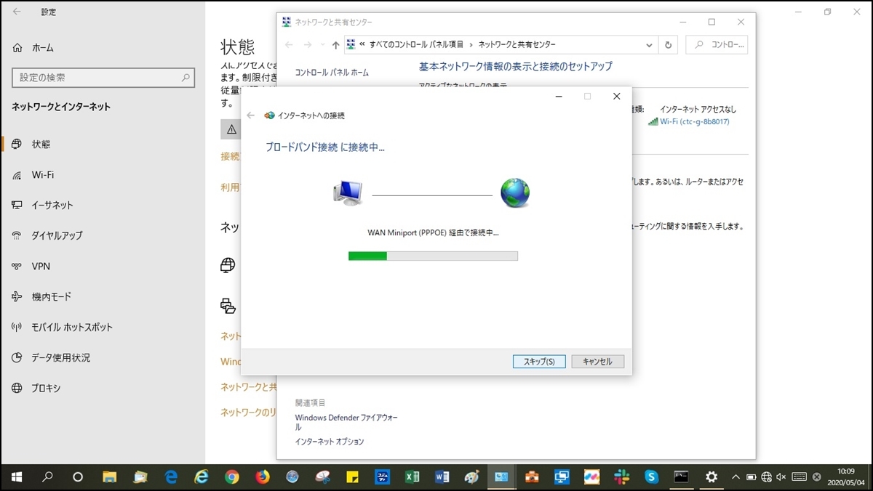This screenshot has width=873, height=491.
Task: Open the touch keyboard from the tray
Action: (x=798, y=477)
